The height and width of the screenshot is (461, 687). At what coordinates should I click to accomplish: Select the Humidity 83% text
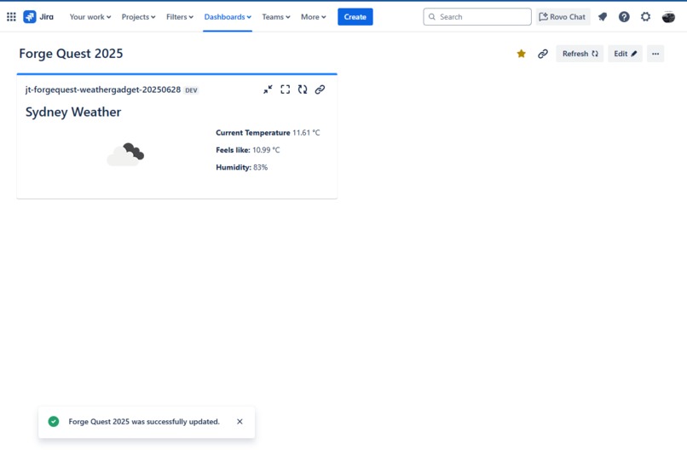click(x=241, y=167)
